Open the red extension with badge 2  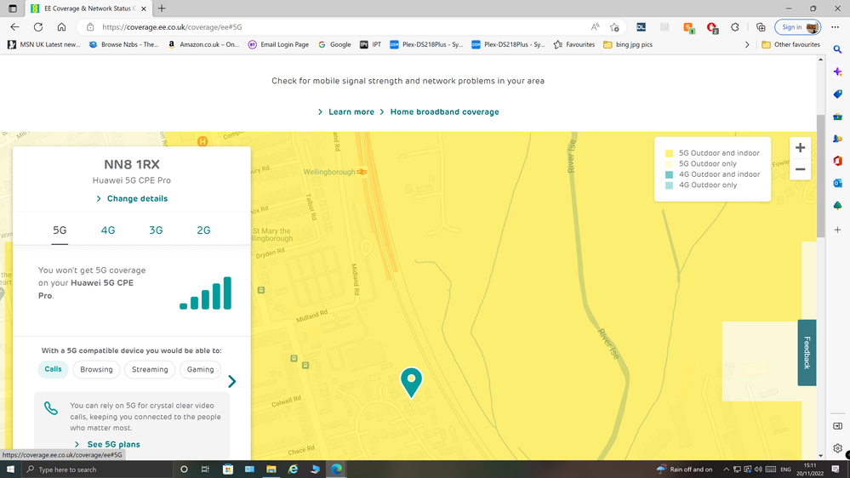[712, 27]
